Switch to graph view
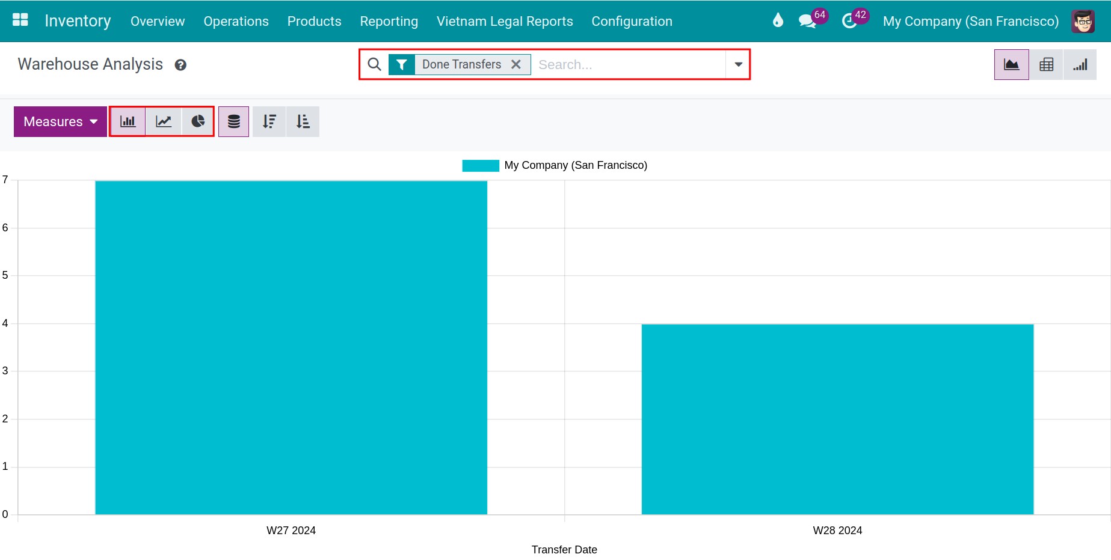Image resolution: width=1111 pixels, height=560 pixels. pyautogui.click(x=1012, y=64)
